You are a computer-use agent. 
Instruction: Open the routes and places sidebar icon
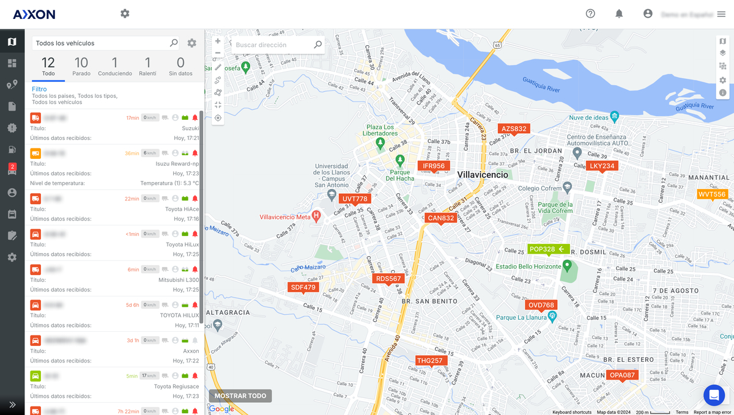click(12, 85)
